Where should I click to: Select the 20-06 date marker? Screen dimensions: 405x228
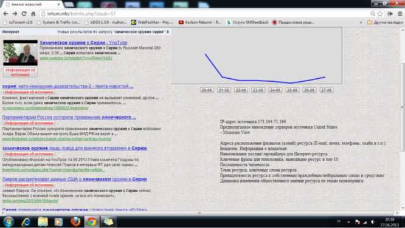point(207,90)
